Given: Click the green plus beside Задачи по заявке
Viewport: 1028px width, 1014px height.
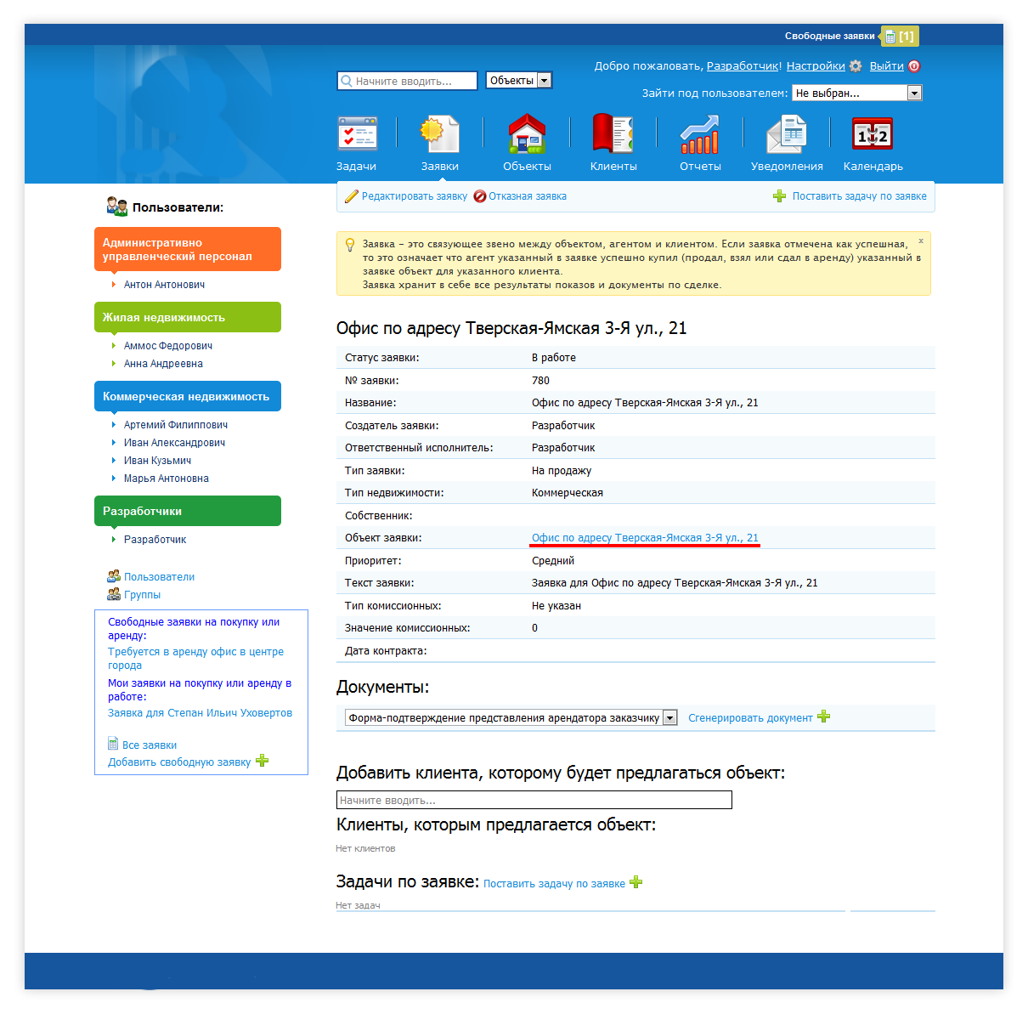Looking at the screenshot, I should [635, 882].
